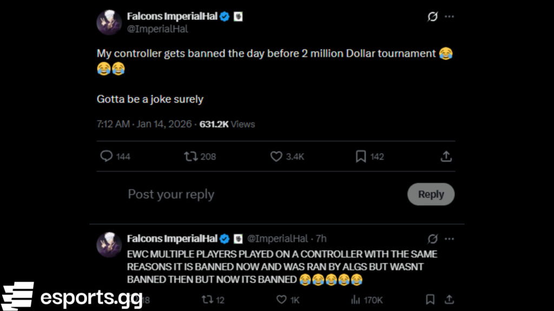The image size is (554, 311).
Task: Like the reply showing 1K likes
Action: pyautogui.click(x=281, y=300)
